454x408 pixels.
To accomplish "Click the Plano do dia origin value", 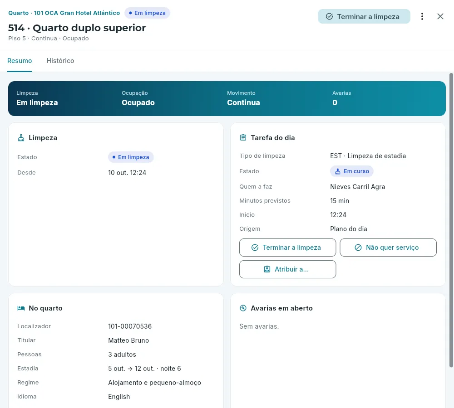I will click(x=349, y=229).
